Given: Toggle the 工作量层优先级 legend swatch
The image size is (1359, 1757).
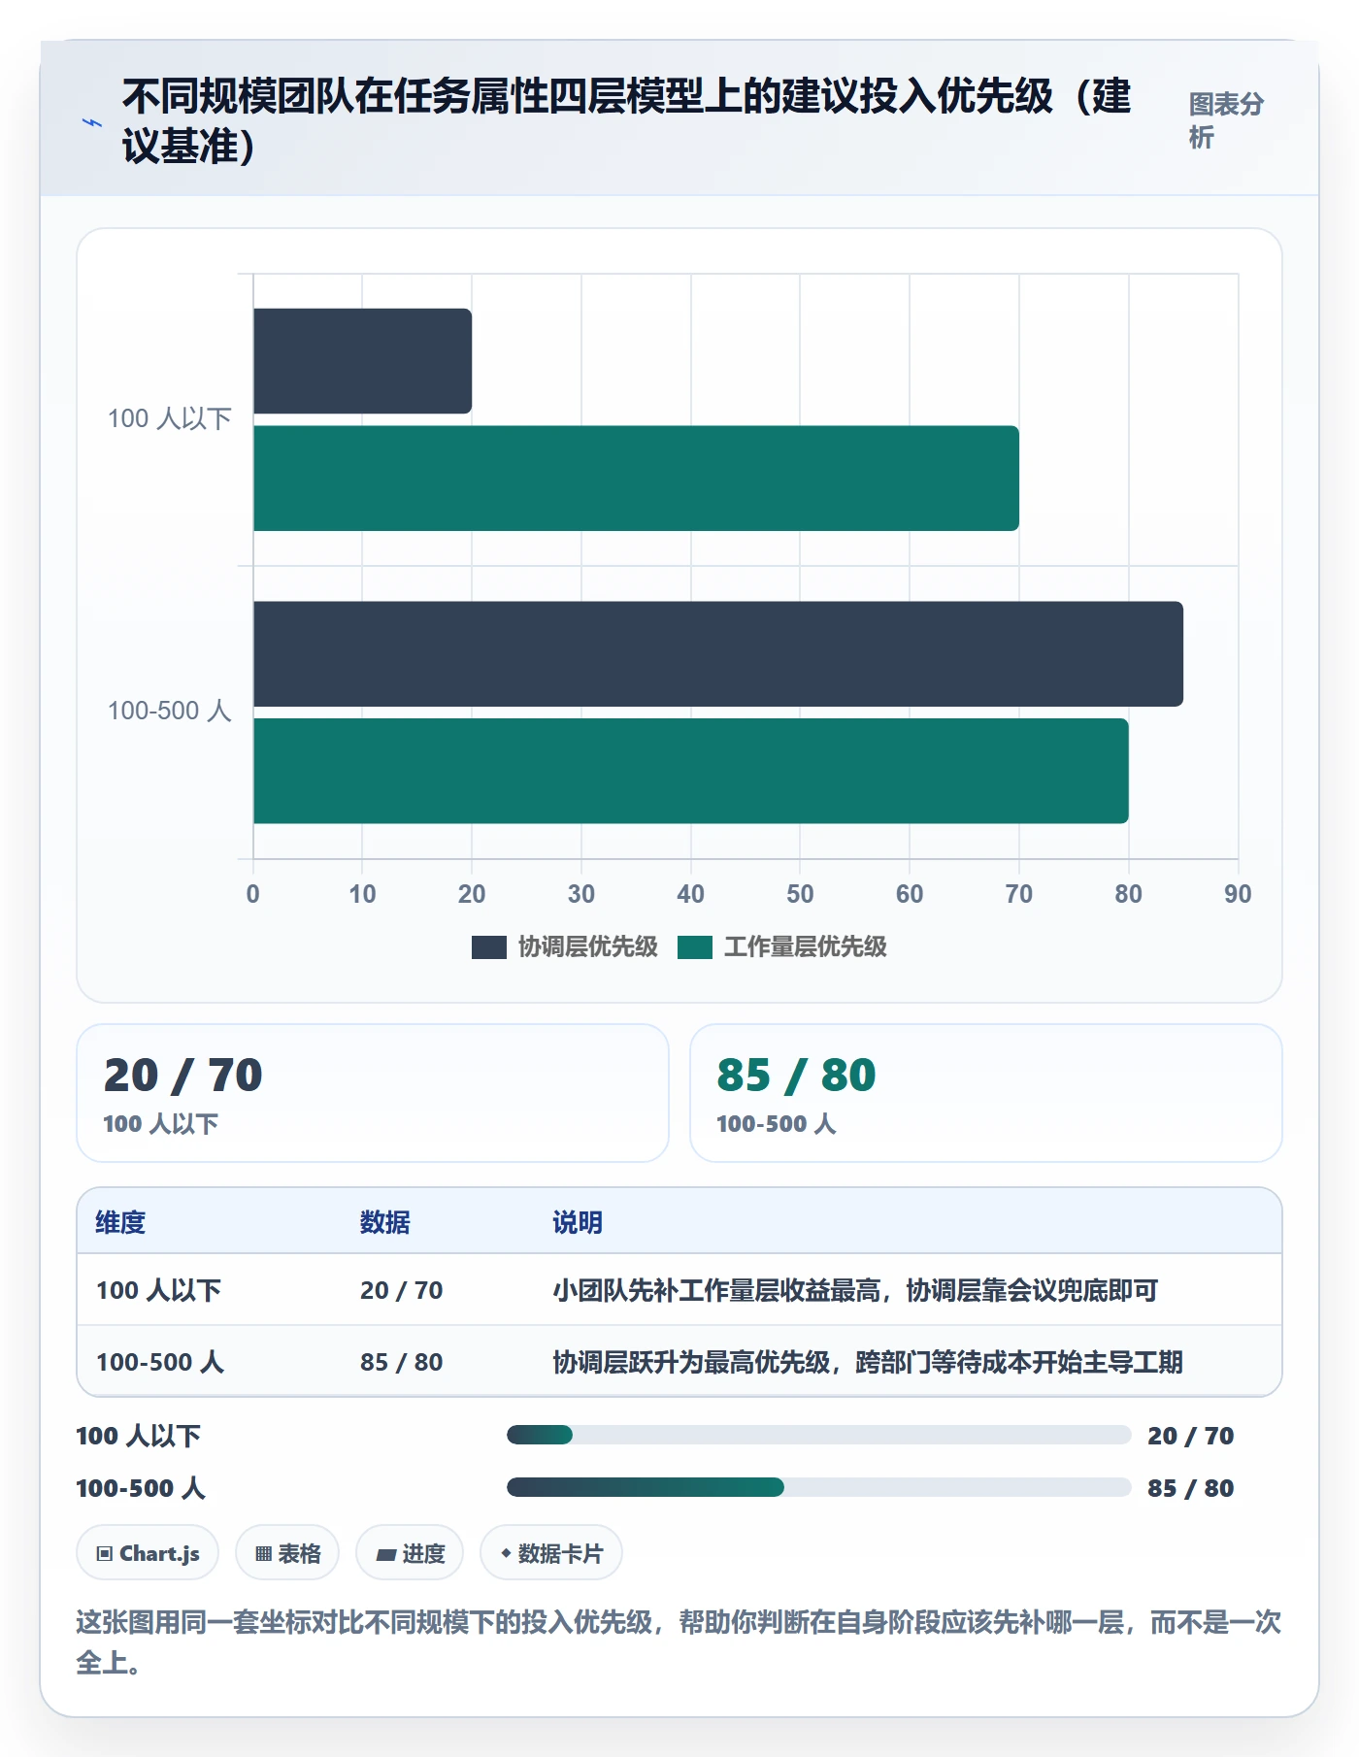Looking at the screenshot, I should (x=695, y=947).
